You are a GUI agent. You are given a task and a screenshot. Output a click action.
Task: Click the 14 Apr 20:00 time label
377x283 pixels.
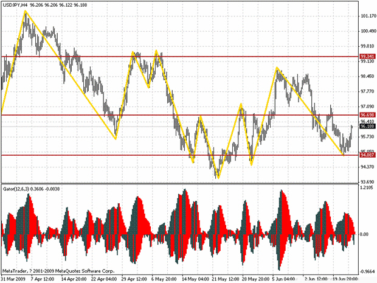pyautogui.click(x=74, y=279)
